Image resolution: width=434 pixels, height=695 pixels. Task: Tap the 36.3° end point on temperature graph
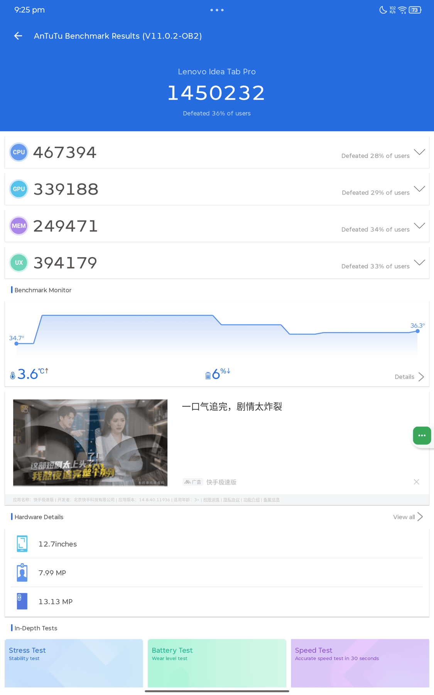[x=417, y=331]
